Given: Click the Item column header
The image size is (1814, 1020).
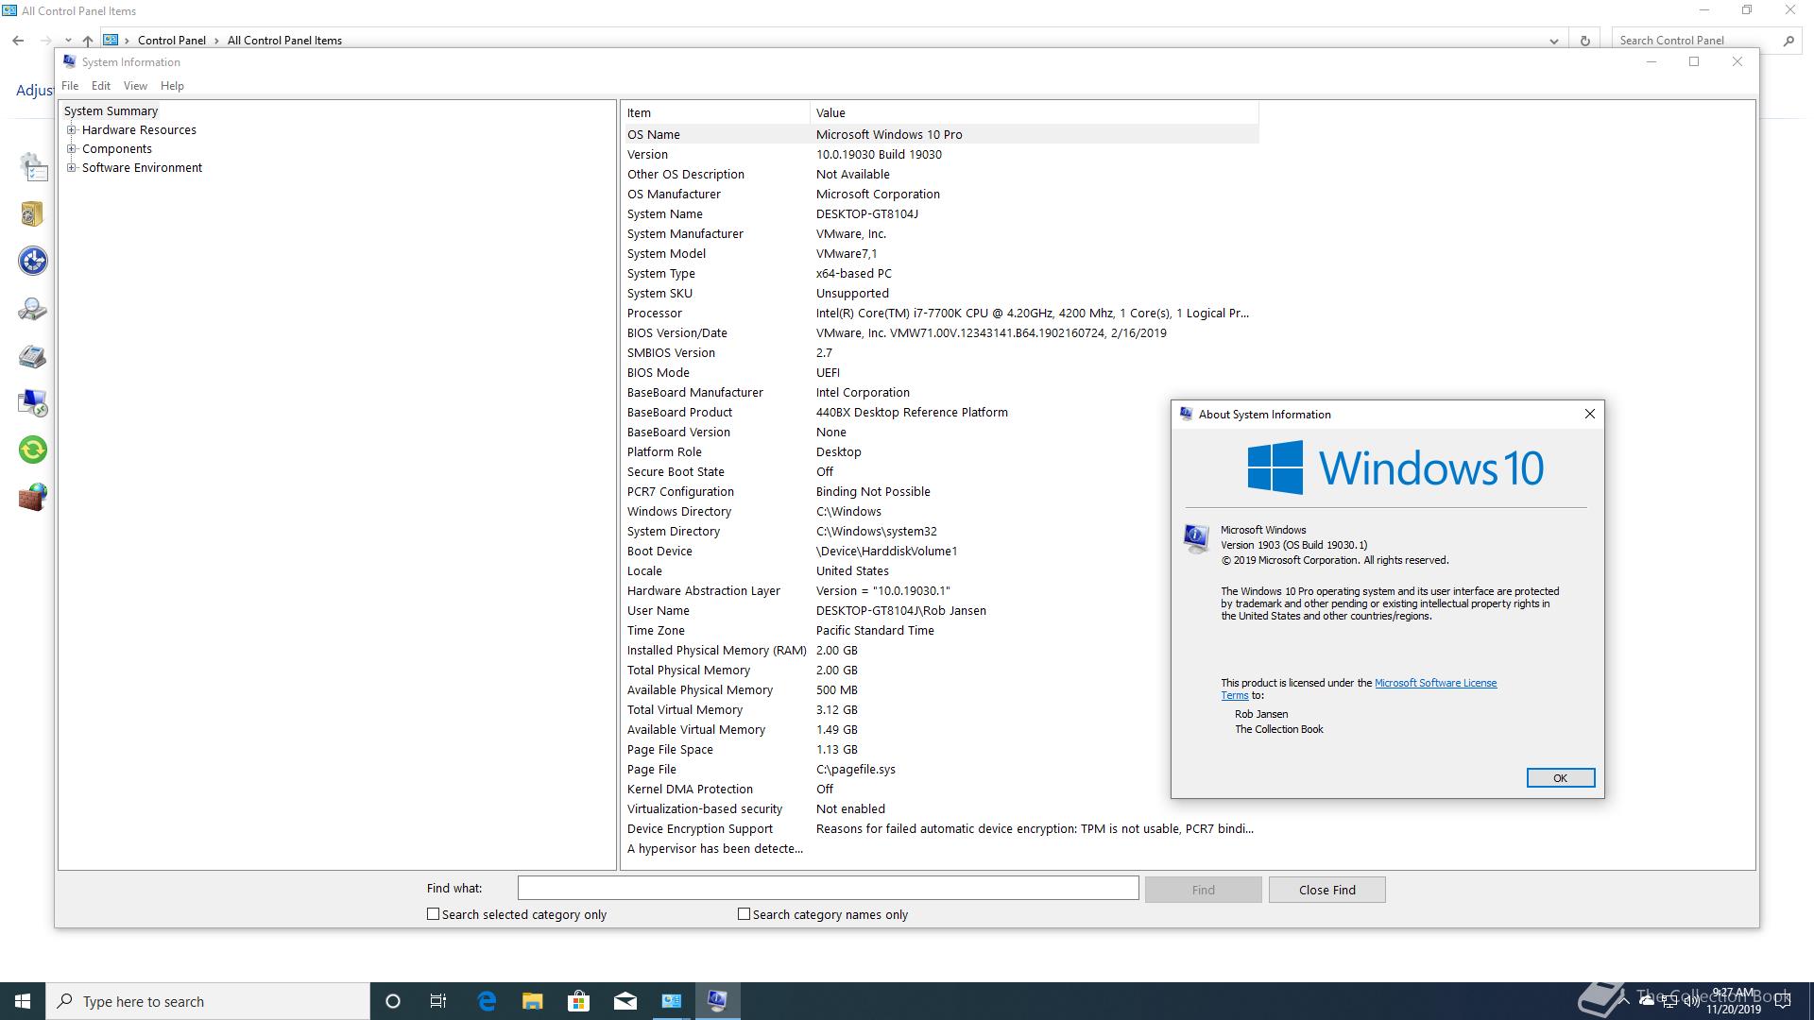Looking at the screenshot, I should click(x=715, y=113).
